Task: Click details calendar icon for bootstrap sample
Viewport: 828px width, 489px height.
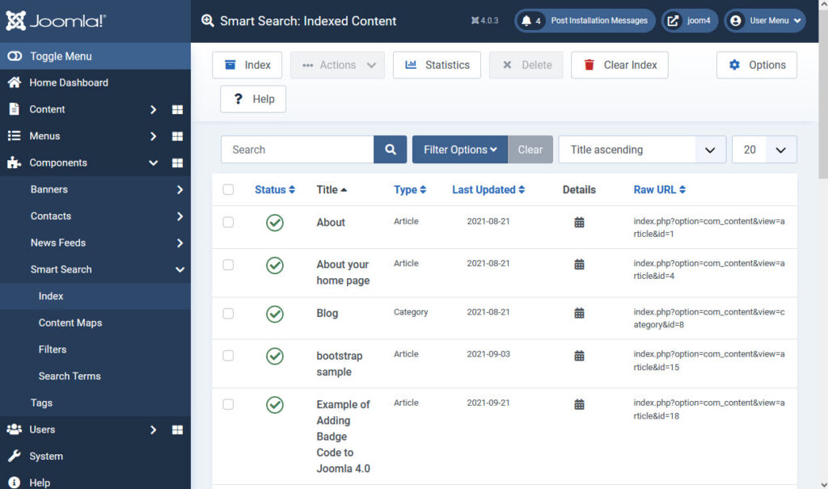Action: point(579,356)
